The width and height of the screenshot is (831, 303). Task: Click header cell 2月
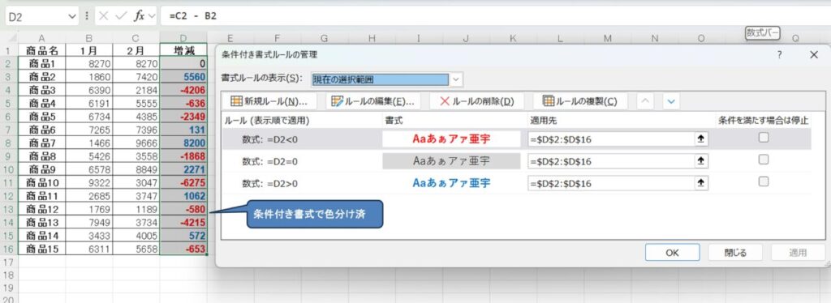136,51
